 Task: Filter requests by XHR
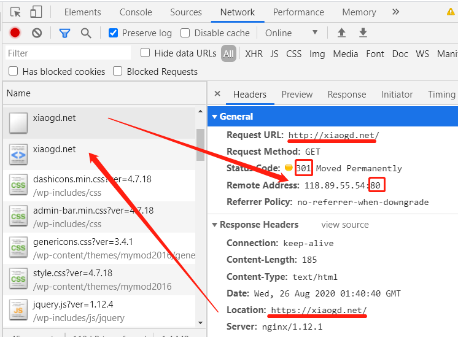tap(254, 54)
